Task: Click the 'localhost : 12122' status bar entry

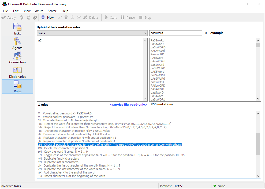Action: click(171, 186)
